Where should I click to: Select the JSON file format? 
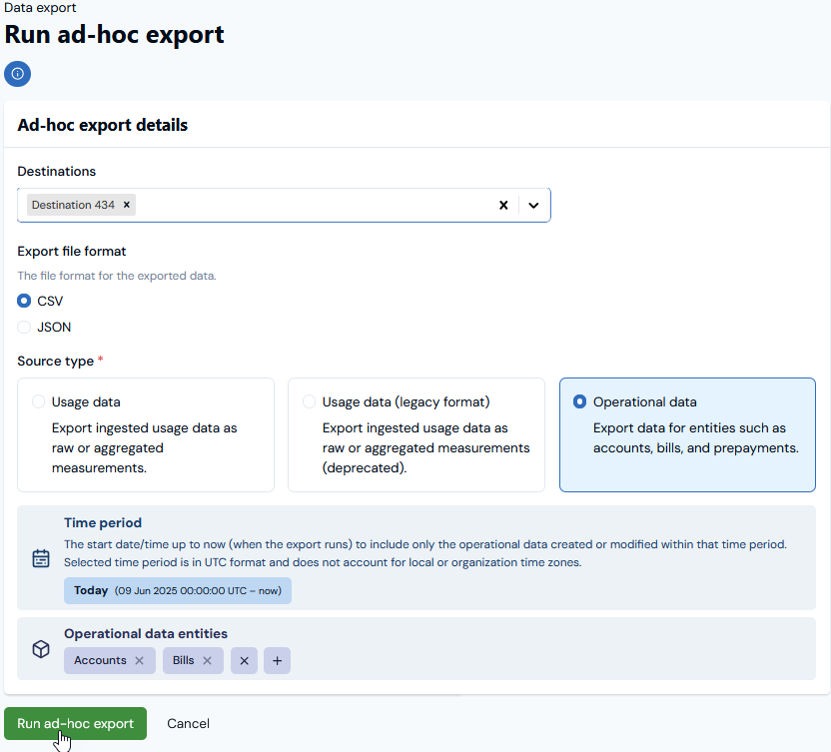(24, 327)
